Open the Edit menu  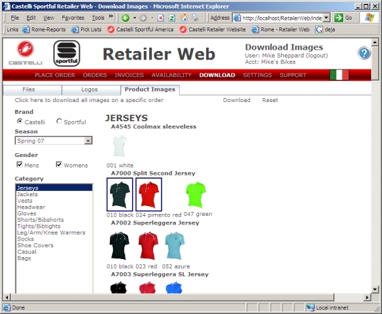(x=31, y=18)
